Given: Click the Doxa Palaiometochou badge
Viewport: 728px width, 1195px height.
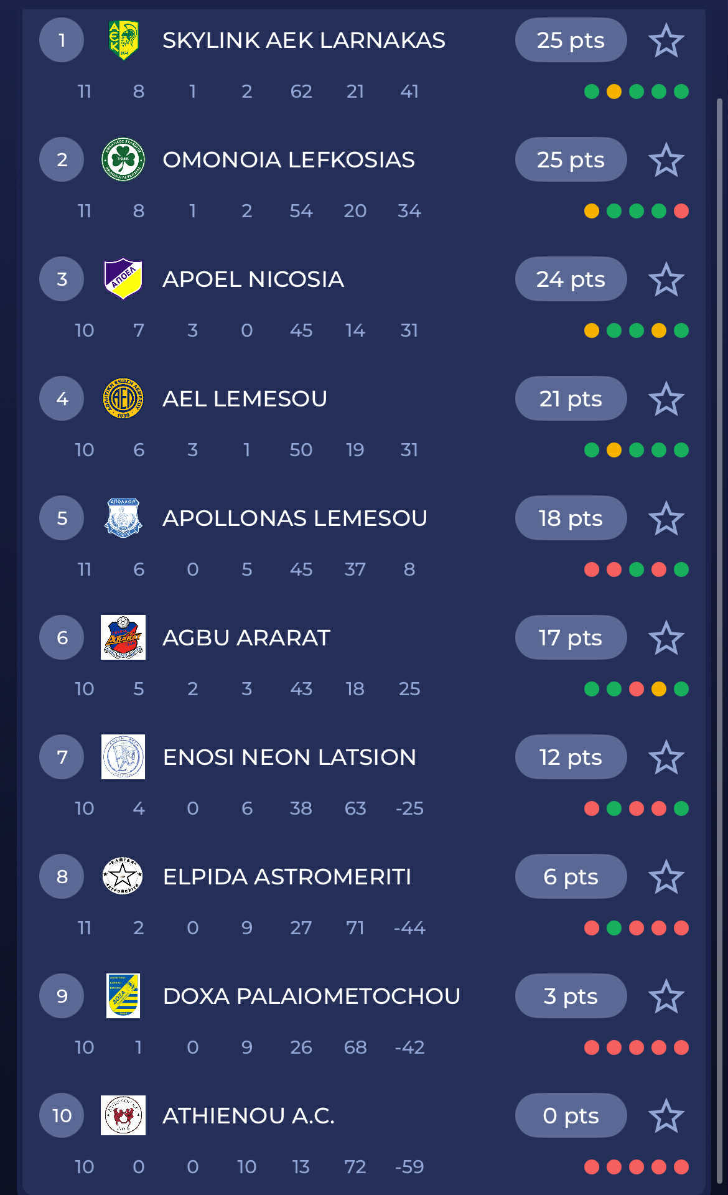Looking at the screenshot, I should (x=123, y=996).
